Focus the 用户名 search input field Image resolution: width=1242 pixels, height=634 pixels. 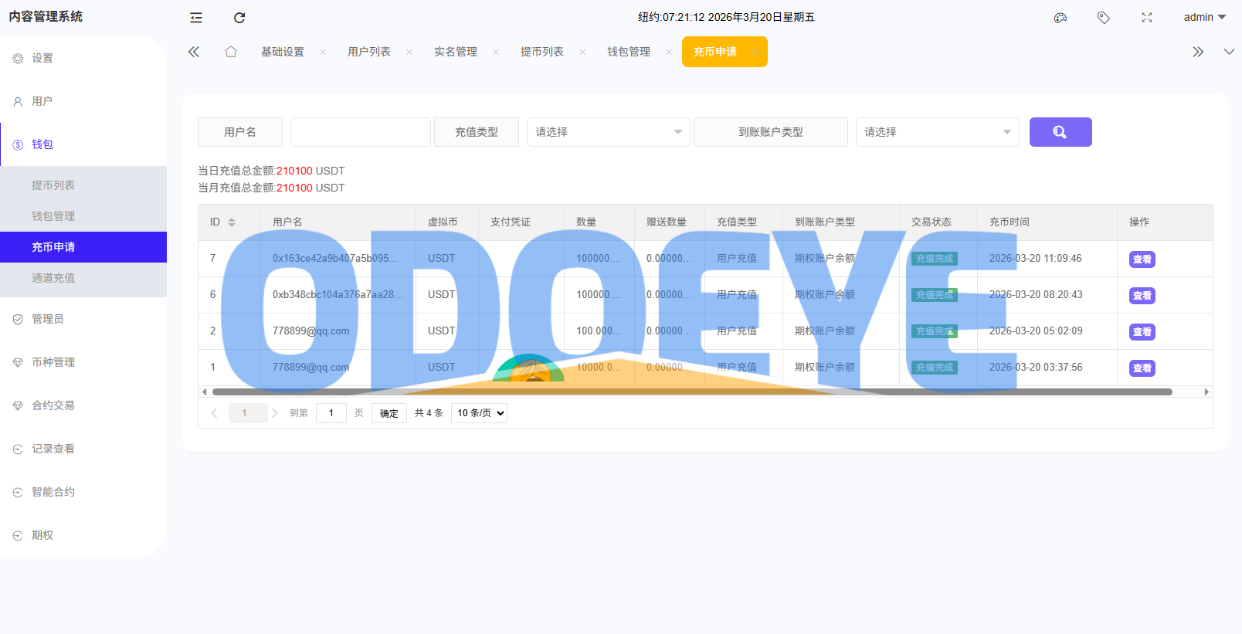click(360, 132)
